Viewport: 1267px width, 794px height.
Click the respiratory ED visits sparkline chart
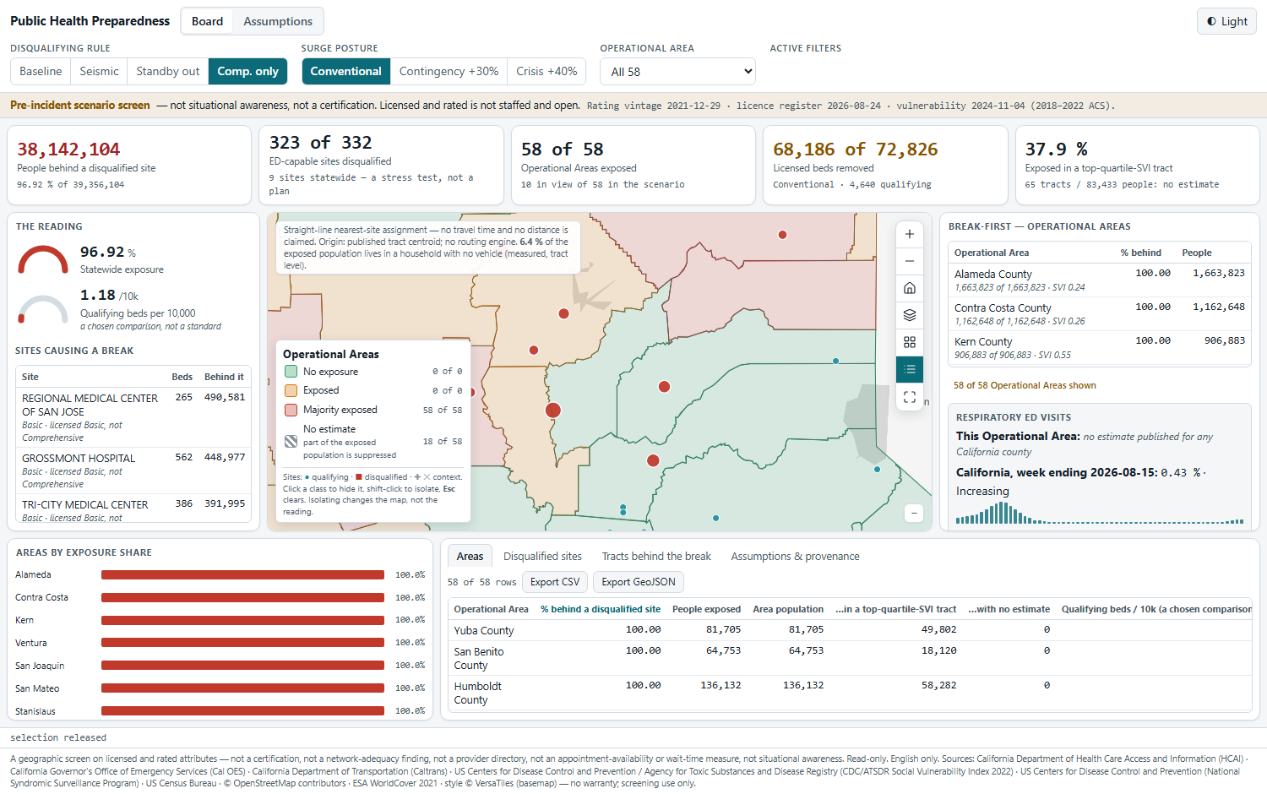pos(1100,513)
